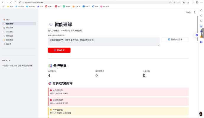Go to the 首页 home page in sidebar
Image resolution: width=204 pixels, height=118 pixels.
(x=19, y=20)
